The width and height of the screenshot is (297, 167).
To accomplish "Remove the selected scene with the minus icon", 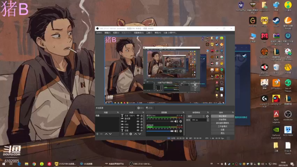I will [x=101, y=134].
